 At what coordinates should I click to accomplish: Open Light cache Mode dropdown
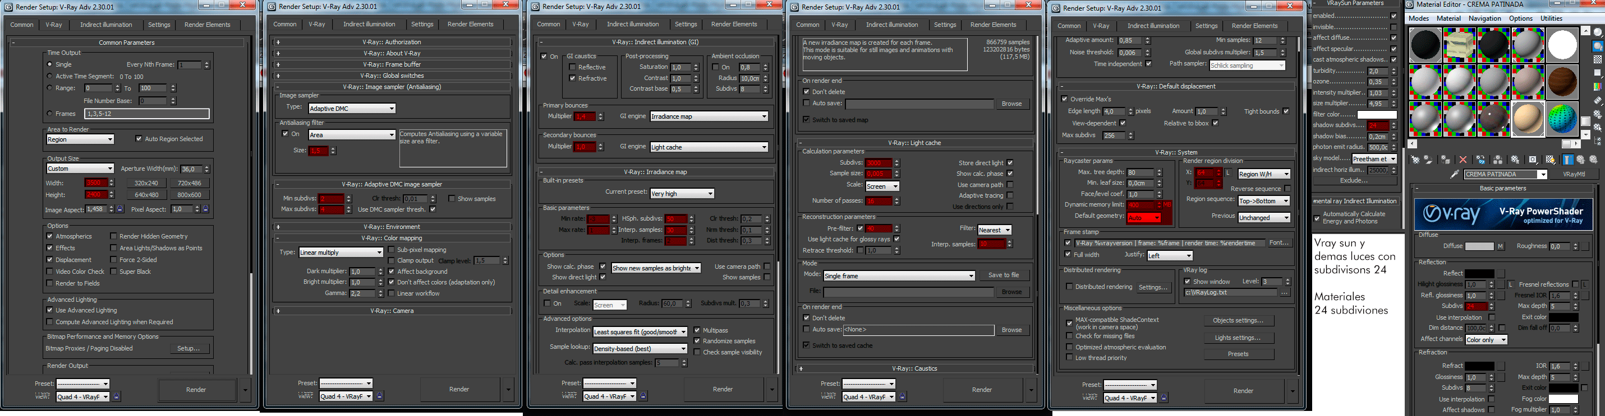click(x=899, y=275)
